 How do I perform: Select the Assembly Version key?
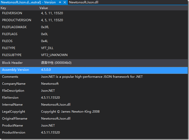click(x=15, y=70)
